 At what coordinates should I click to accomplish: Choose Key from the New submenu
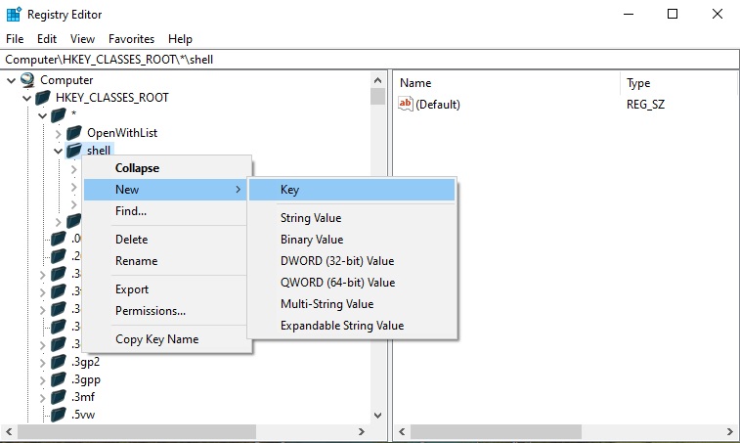click(289, 190)
